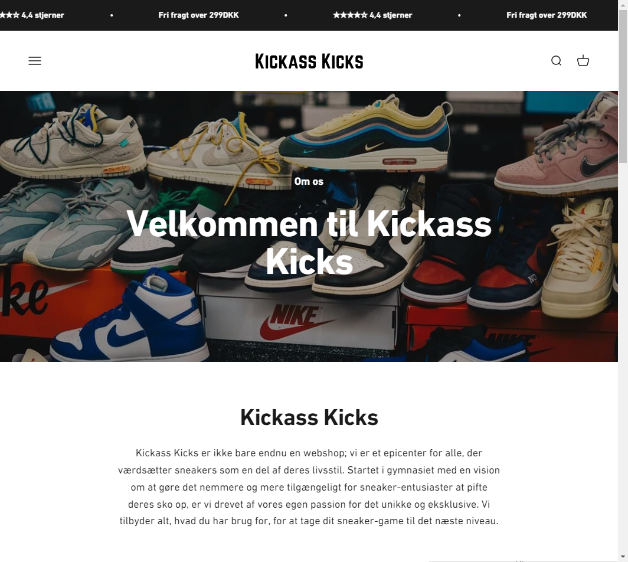The image size is (628, 562).
Task: Click the red Nike logo on white shoebox
Action: pyautogui.click(x=297, y=321)
